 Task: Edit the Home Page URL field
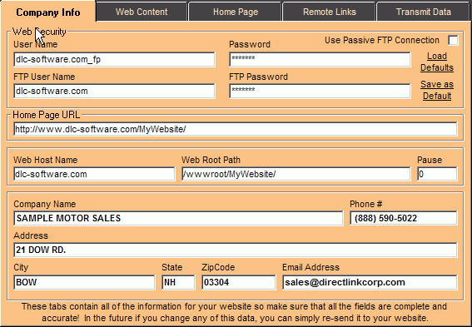(x=236, y=129)
